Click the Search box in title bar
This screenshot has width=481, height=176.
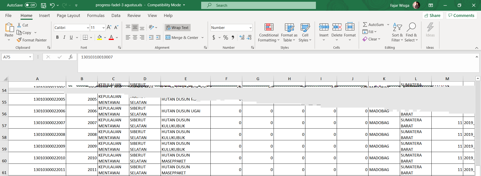click(x=258, y=5)
